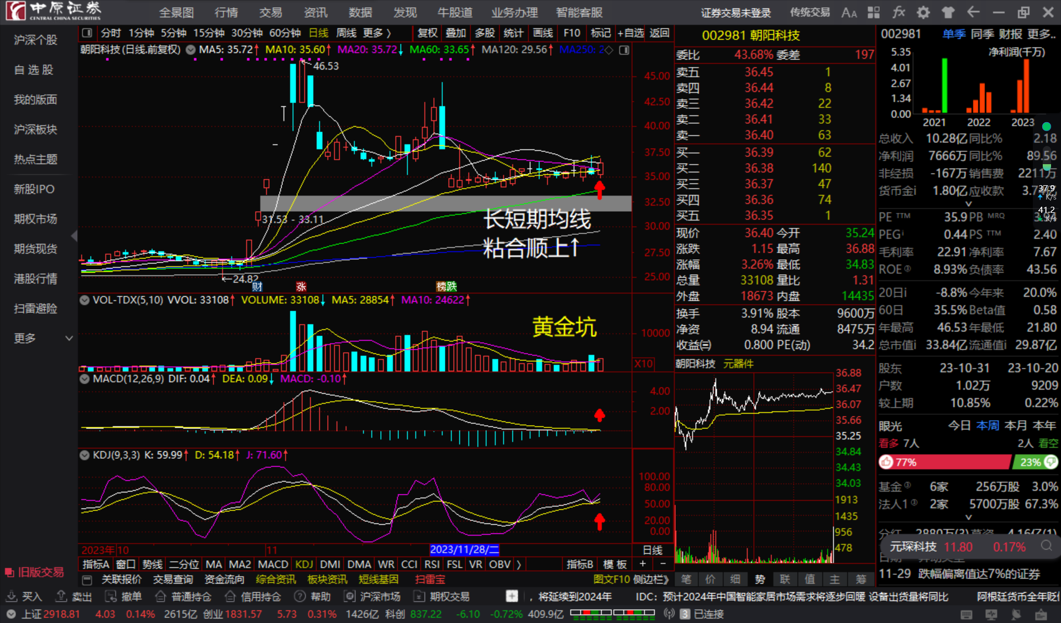Click the 77% bullish sentiment bar

[x=944, y=462]
